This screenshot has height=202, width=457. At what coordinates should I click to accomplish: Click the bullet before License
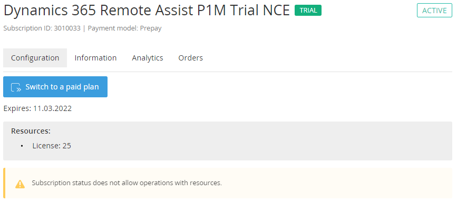(22, 146)
